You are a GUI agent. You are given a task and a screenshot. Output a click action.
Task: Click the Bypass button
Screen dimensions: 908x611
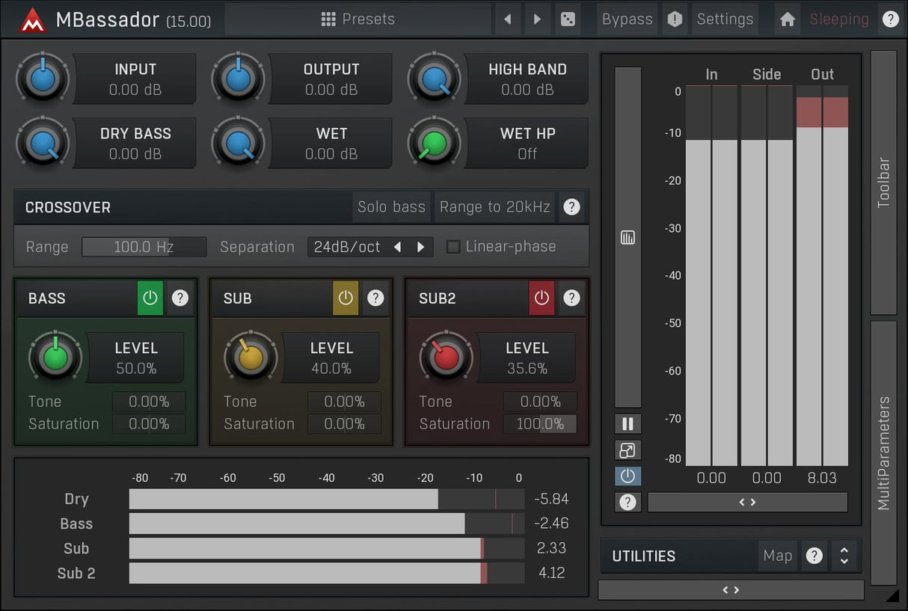coord(627,19)
